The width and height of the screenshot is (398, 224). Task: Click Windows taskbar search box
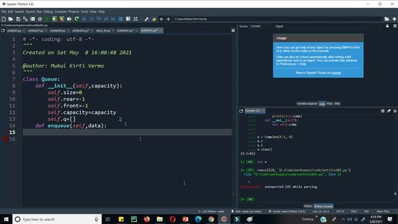click(x=57, y=219)
